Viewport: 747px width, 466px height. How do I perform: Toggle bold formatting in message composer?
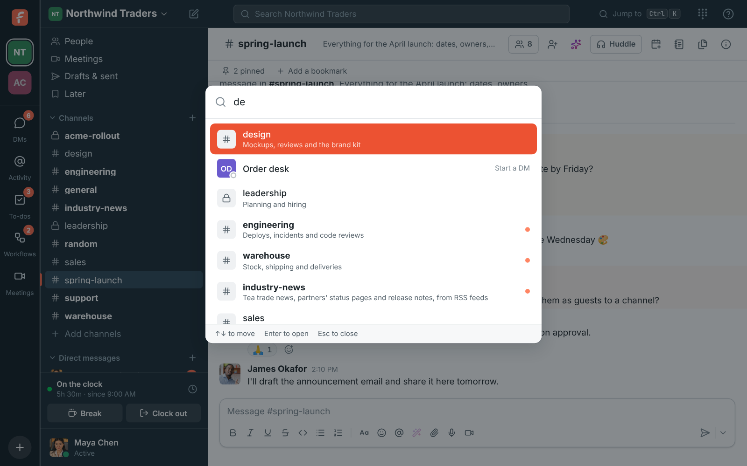click(x=233, y=433)
